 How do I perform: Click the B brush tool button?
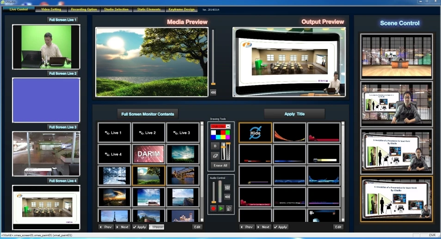click(215, 146)
